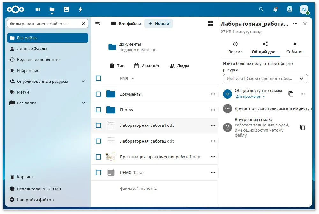Open the Contacts icon in the header
This screenshot has height=214, width=319.
[289, 9]
